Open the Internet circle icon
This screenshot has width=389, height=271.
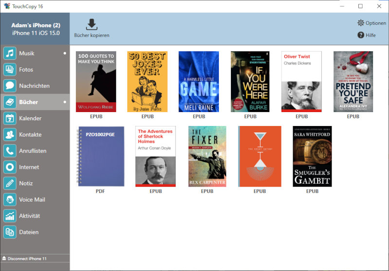point(10,167)
